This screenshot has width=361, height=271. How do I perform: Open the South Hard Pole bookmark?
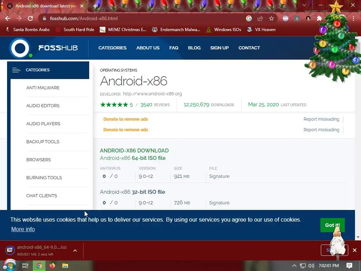point(75,30)
